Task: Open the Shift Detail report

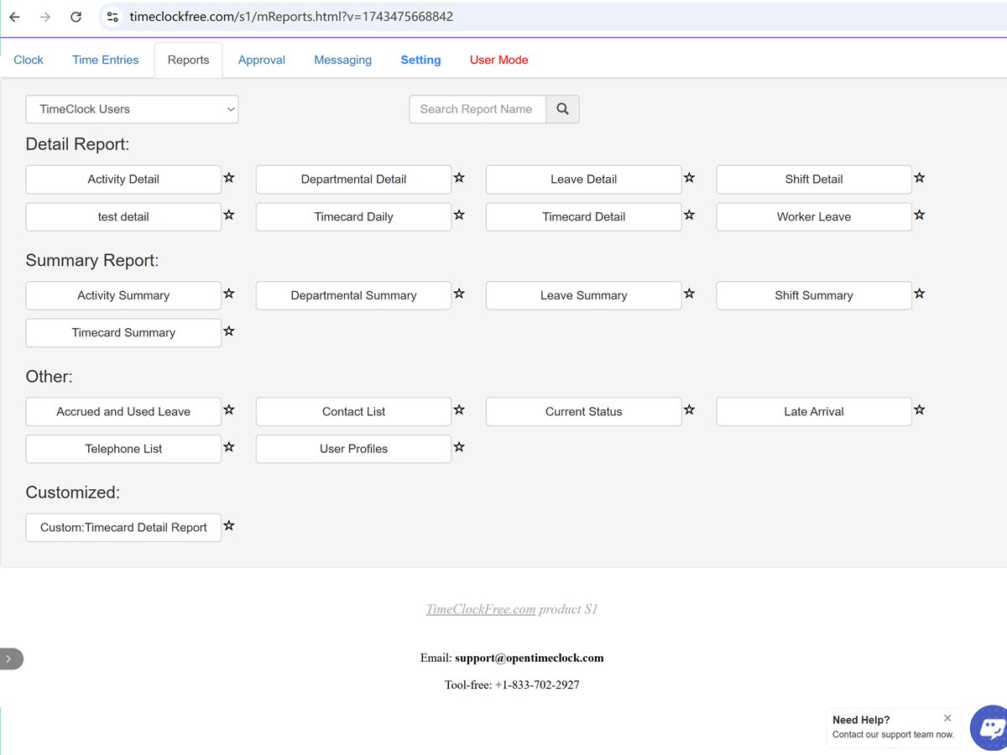Action: (x=813, y=180)
